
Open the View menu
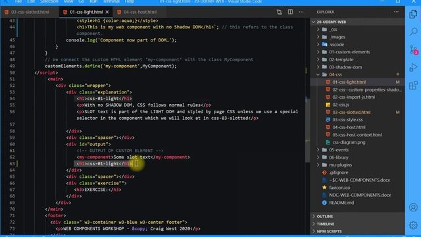(x=68, y=1)
